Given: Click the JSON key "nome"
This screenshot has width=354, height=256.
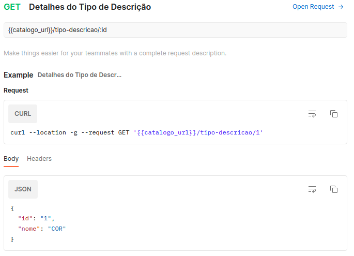Looking at the screenshot, I should (x=28, y=229).
